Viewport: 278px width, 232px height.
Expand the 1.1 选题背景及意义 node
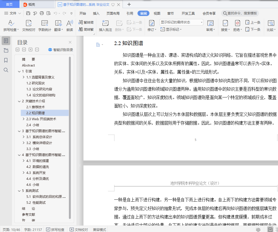click(x=24, y=77)
